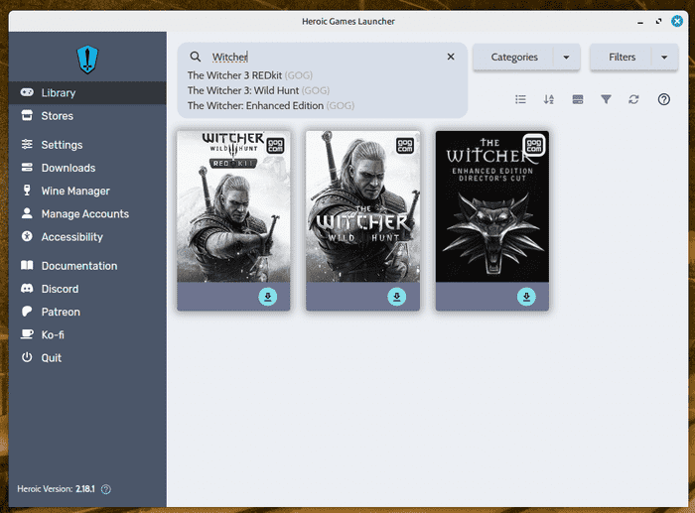The width and height of the screenshot is (695, 513).
Task: Open The Witcher 3 REDkit cover
Action: (x=233, y=206)
